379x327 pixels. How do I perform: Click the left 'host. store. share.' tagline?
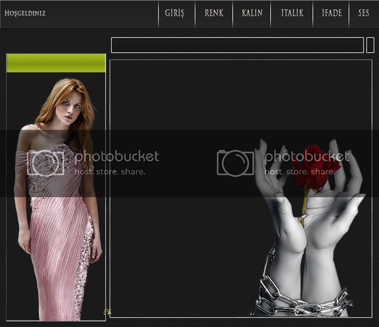[x=109, y=172]
